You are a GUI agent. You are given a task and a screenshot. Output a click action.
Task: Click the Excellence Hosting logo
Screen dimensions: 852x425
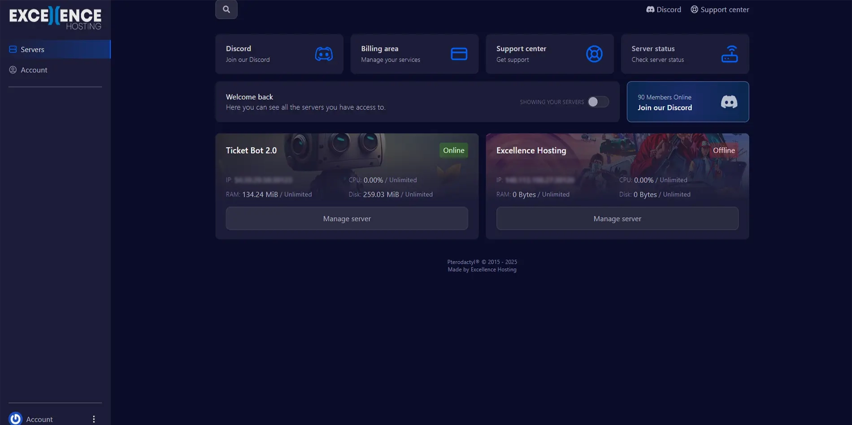tap(55, 18)
